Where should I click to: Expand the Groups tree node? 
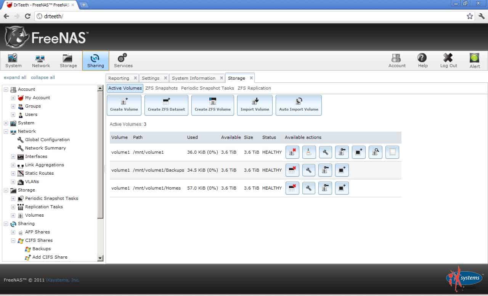click(13, 106)
